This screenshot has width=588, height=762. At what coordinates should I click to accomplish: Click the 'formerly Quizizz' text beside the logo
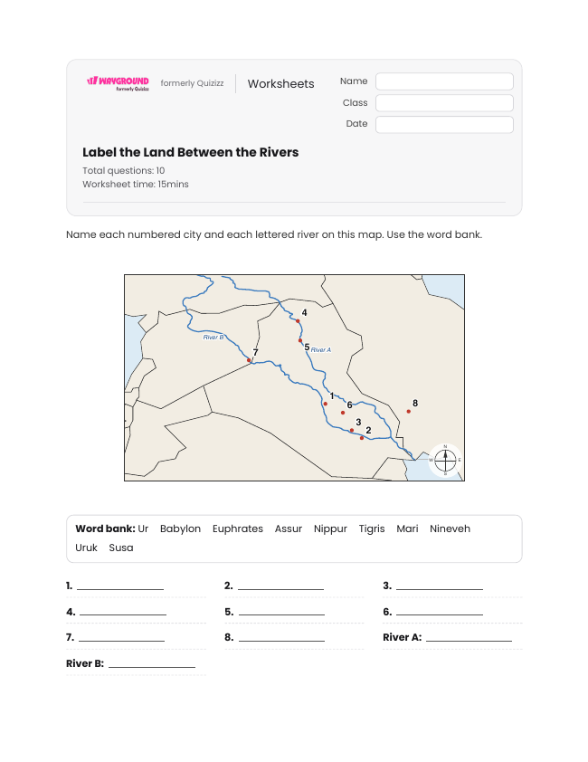[192, 83]
